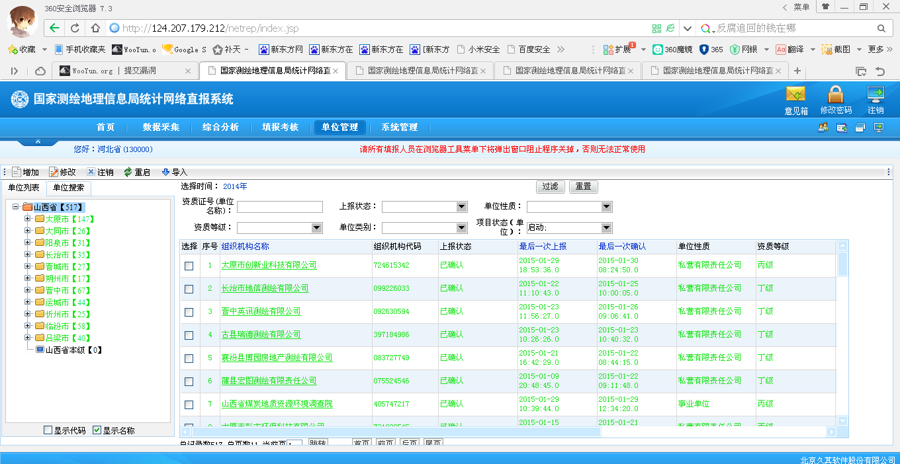Collapse the 山西省 root tree node

[x=16, y=207]
